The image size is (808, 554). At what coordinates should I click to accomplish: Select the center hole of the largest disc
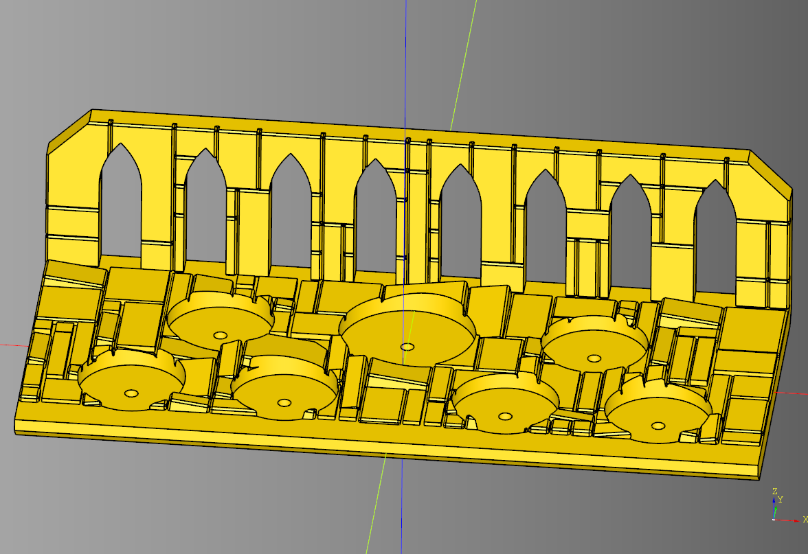[x=407, y=347]
